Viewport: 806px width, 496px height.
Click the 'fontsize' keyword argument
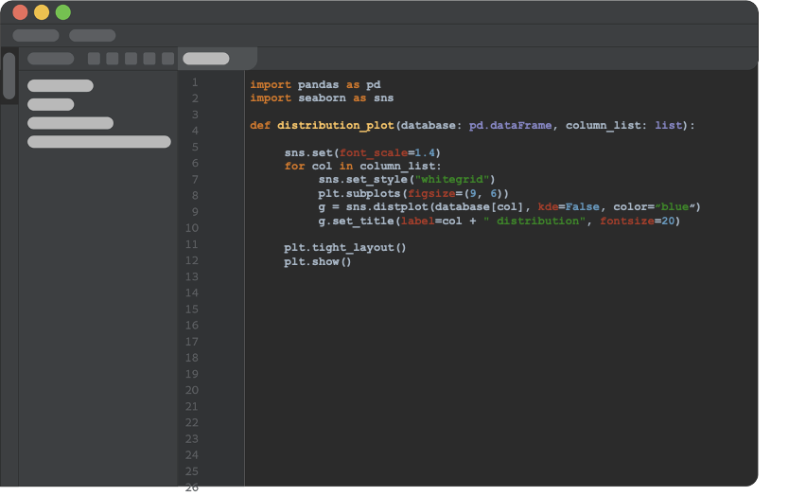626,221
